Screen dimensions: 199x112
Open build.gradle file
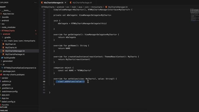point(10,58)
